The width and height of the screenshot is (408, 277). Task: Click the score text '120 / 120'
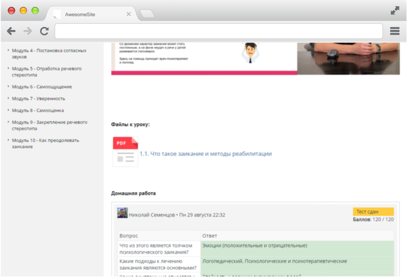pos(383,219)
